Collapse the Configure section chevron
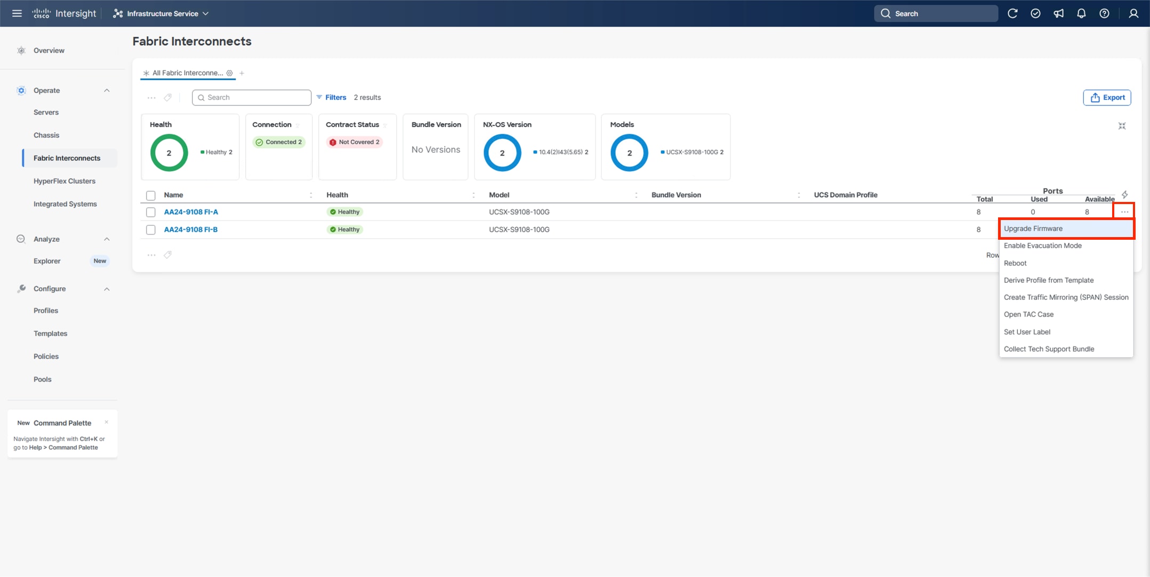 pos(107,289)
